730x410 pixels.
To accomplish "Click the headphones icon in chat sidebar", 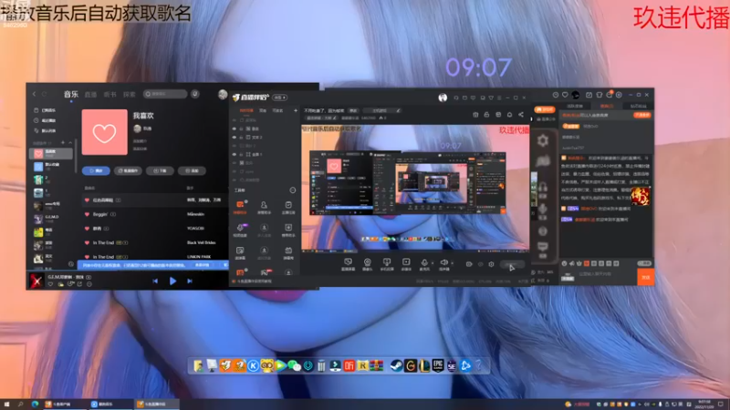I will pos(543,189).
